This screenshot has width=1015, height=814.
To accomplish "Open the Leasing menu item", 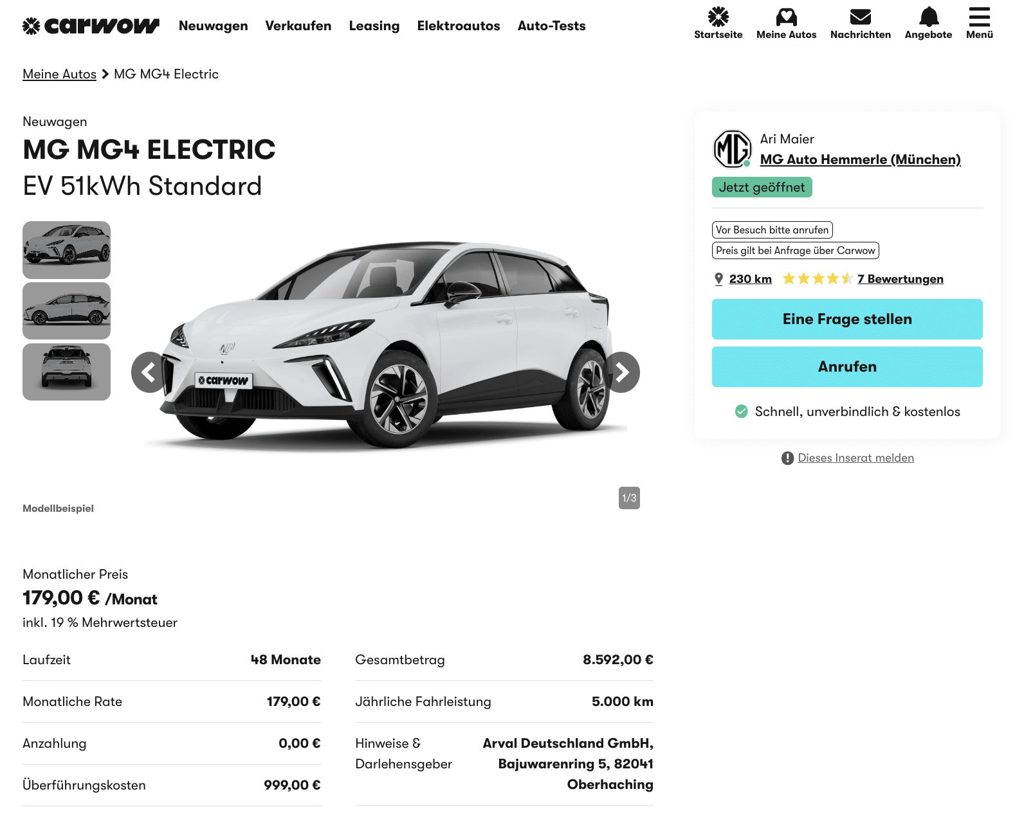I will [x=374, y=26].
